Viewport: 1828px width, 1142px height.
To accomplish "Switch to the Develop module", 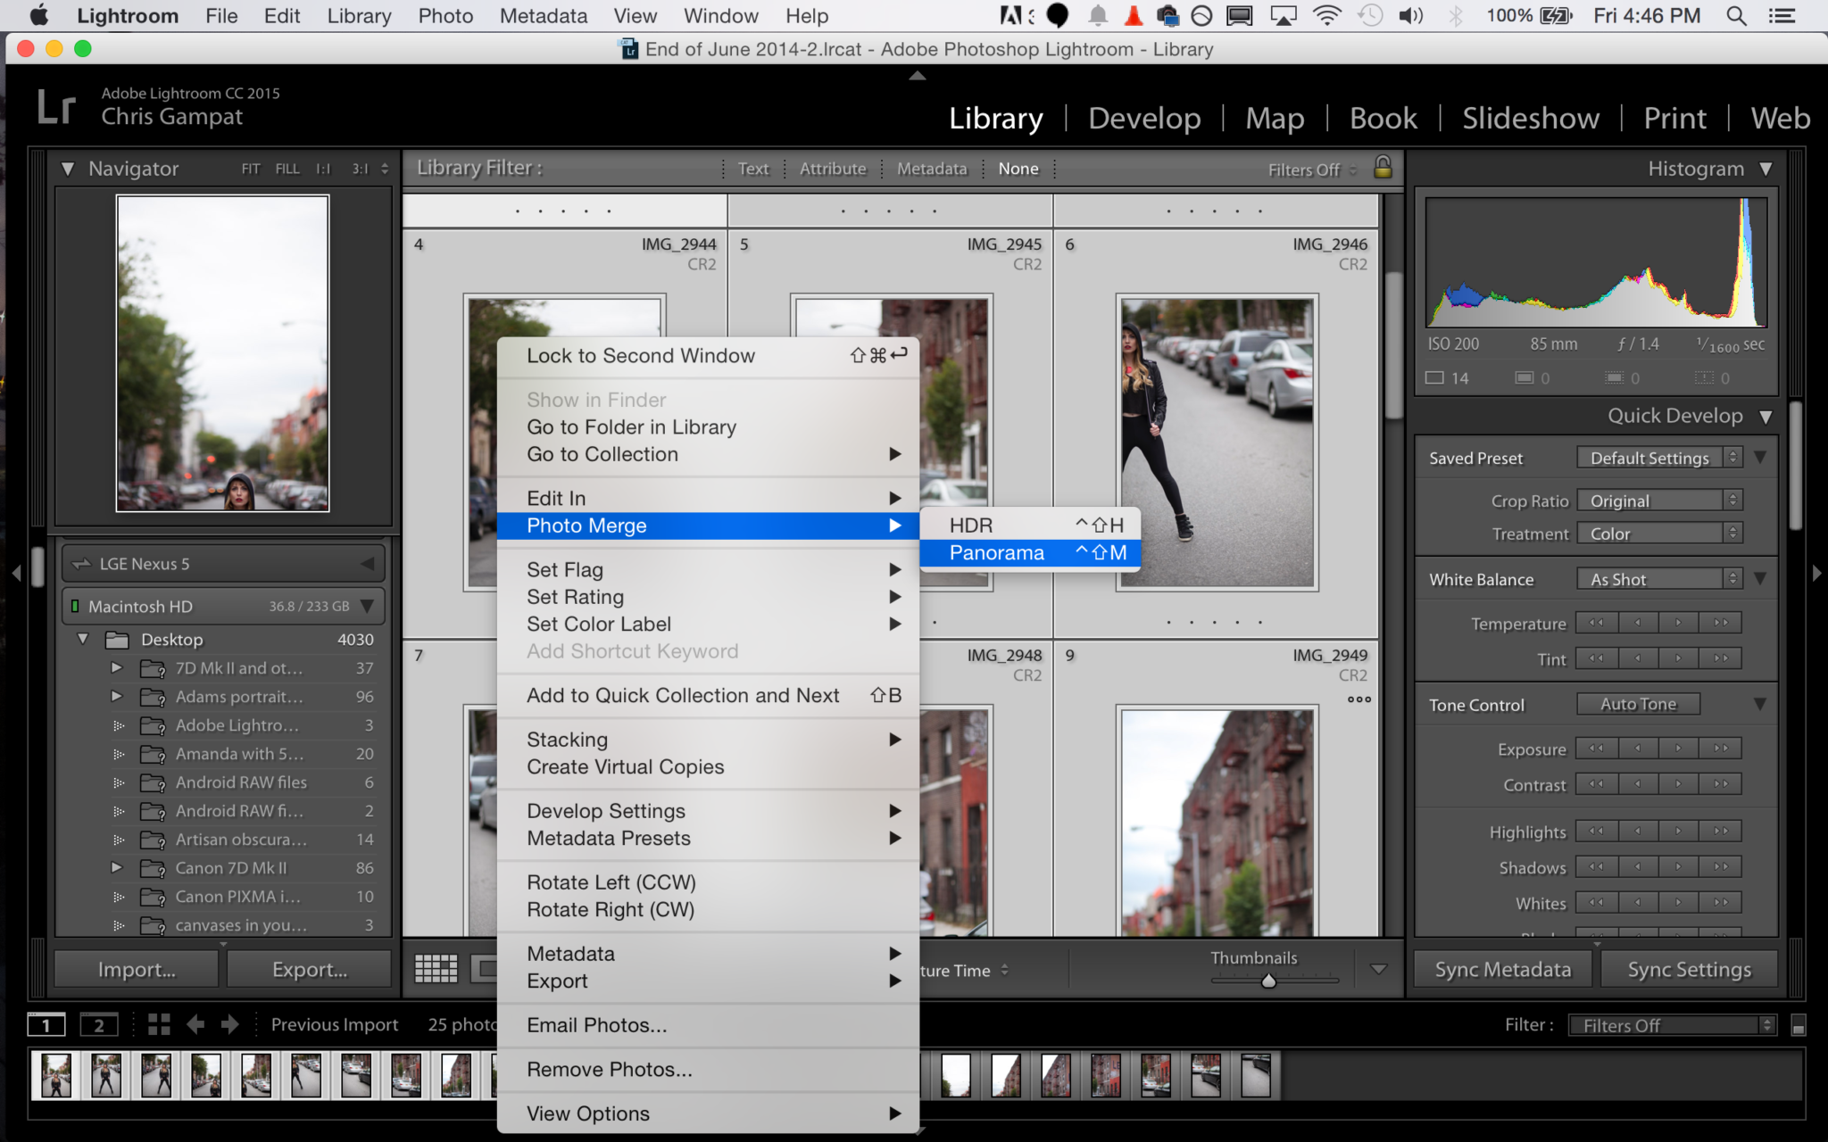I will 1143,118.
